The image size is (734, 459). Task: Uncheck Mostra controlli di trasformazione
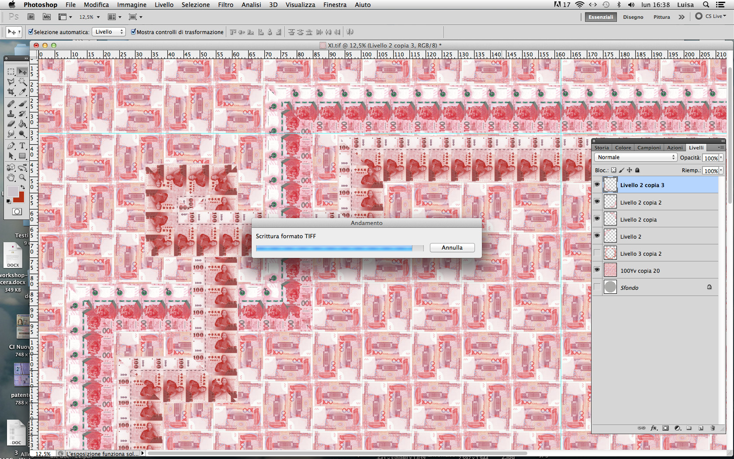(x=134, y=32)
